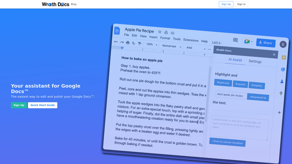Click the Undo icon
The image size is (292, 164).
click(x=116, y=42)
